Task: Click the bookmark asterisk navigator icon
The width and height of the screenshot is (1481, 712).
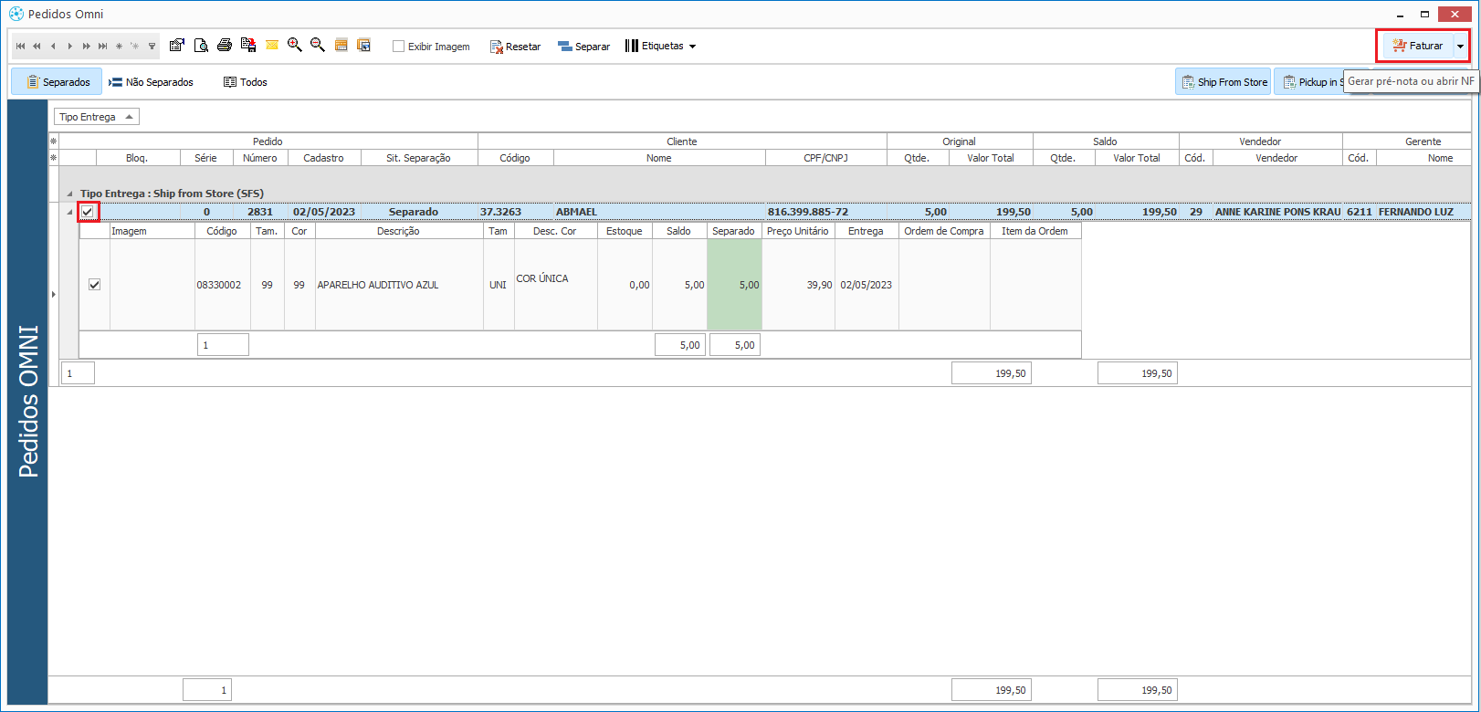Action: [x=119, y=46]
